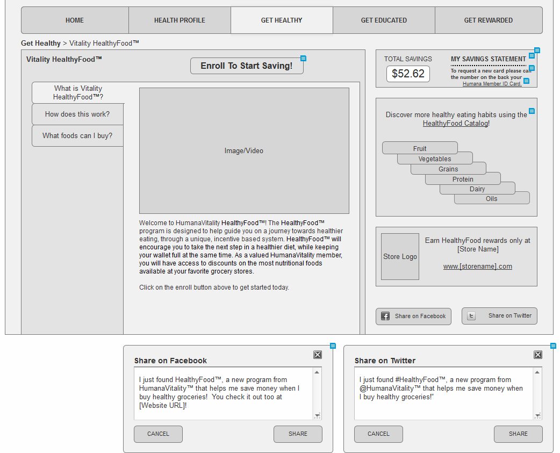Open 'What foods can I buy?' tab

click(77, 135)
